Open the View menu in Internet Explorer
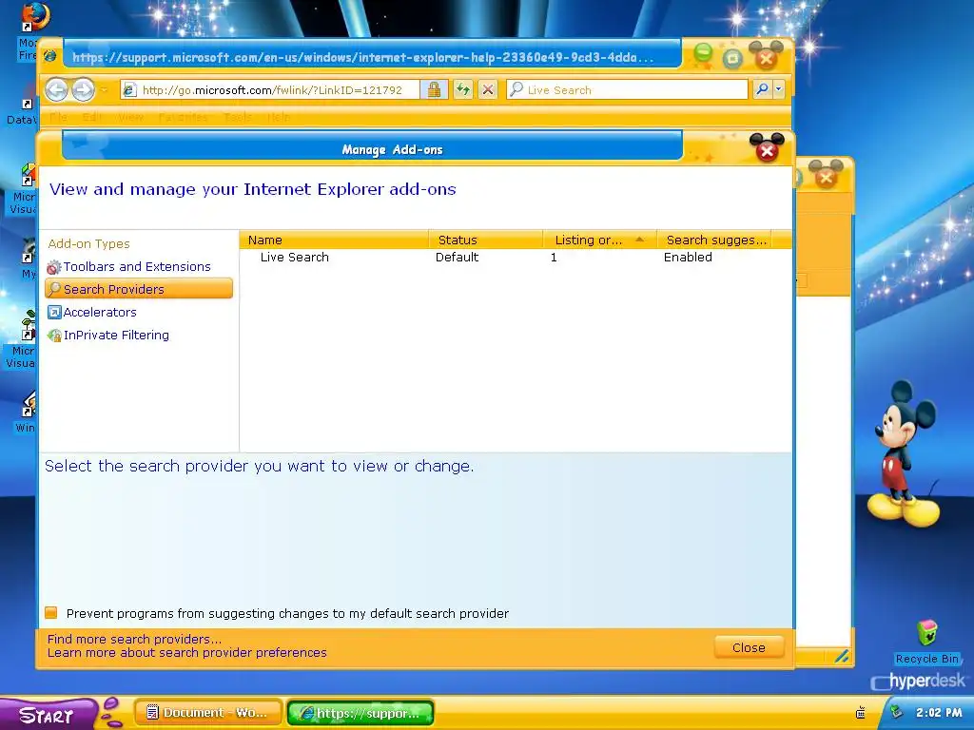Viewport: 974px width, 730px height. click(x=130, y=117)
